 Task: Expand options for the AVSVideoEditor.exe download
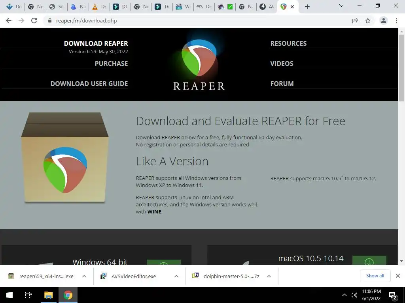(x=176, y=276)
